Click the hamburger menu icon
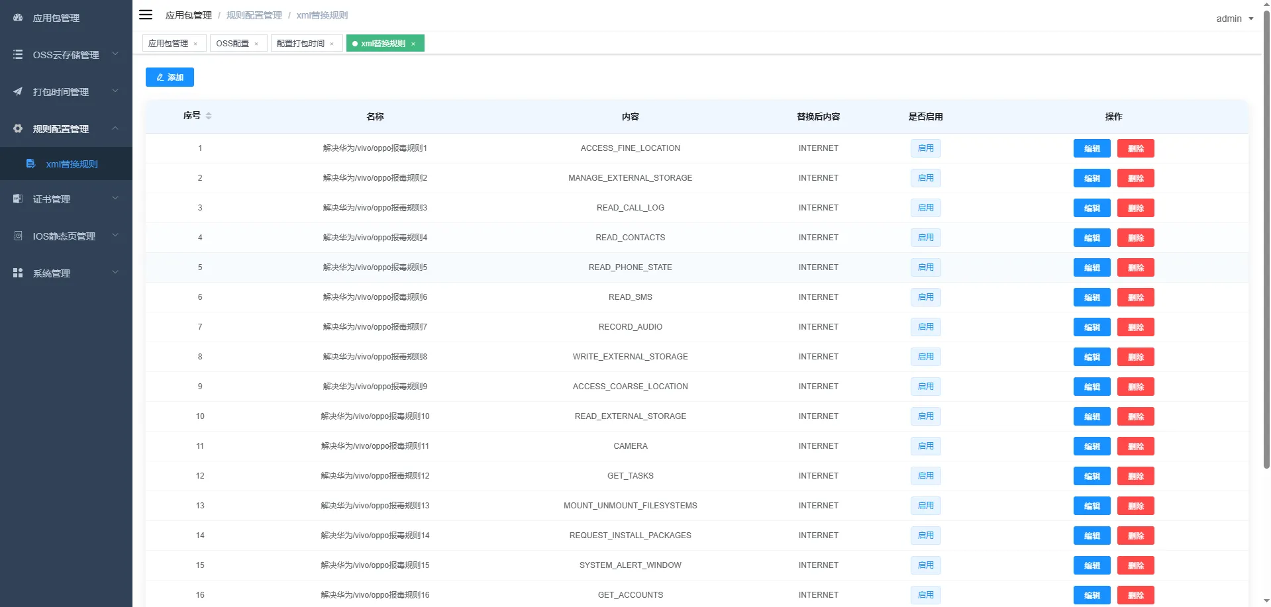Image resolution: width=1271 pixels, height=607 pixels. pos(146,15)
